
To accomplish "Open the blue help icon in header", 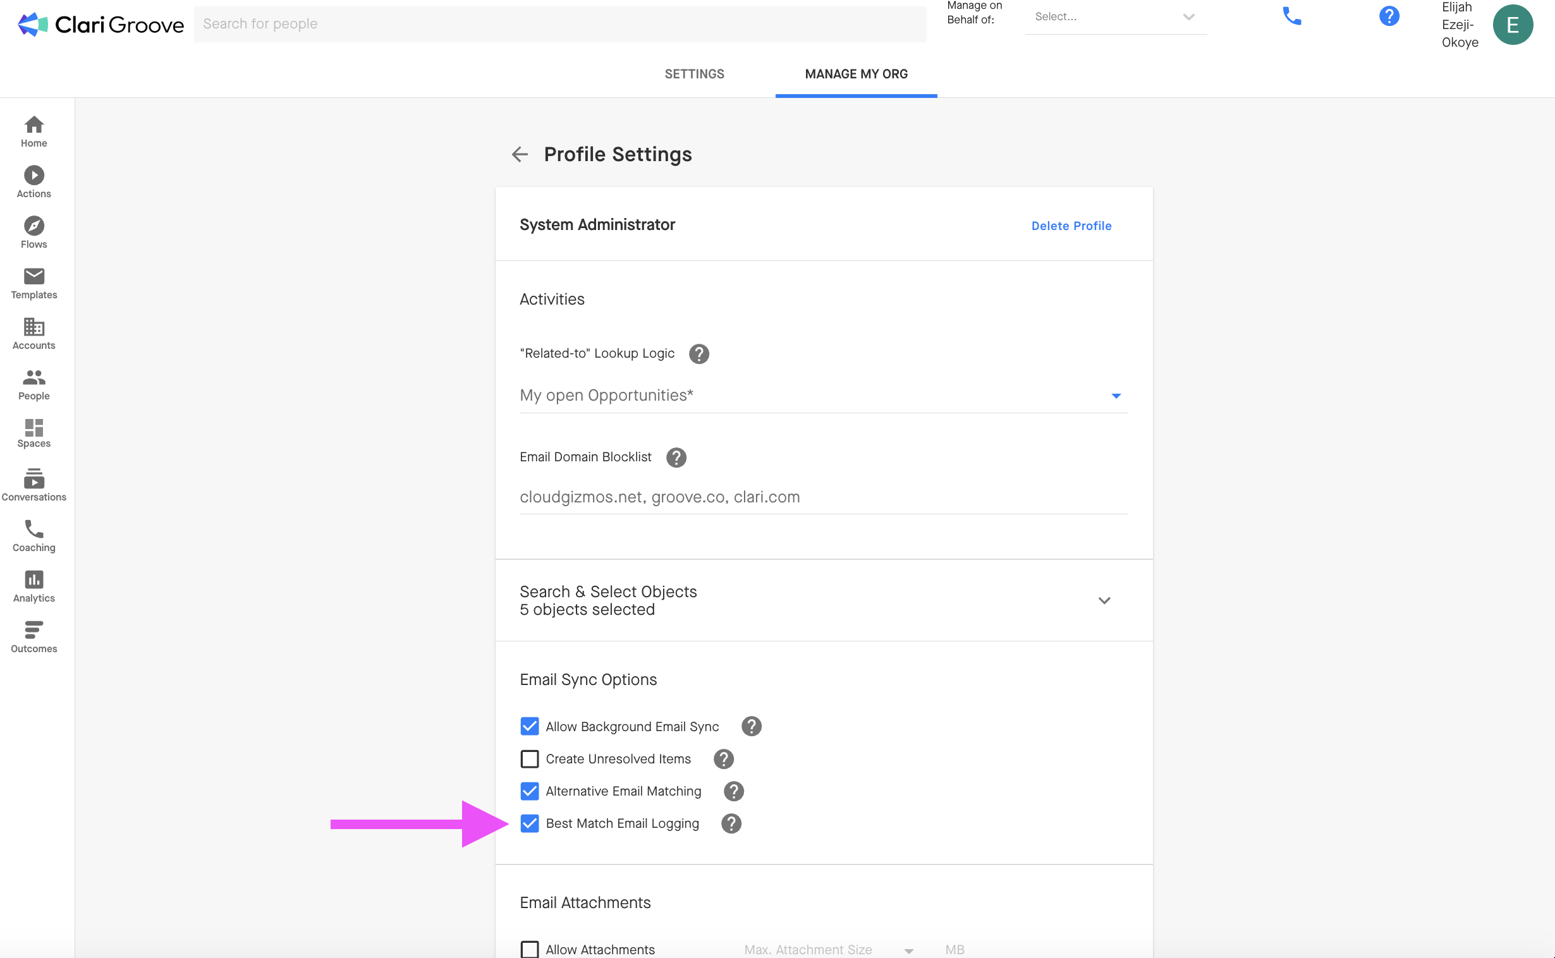I will (x=1389, y=16).
